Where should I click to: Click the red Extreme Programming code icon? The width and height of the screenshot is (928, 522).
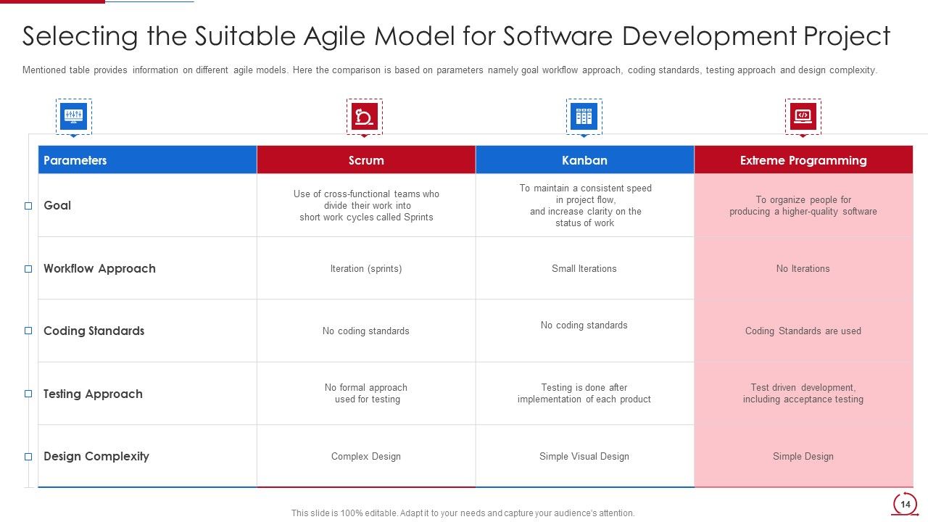click(803, 116)
